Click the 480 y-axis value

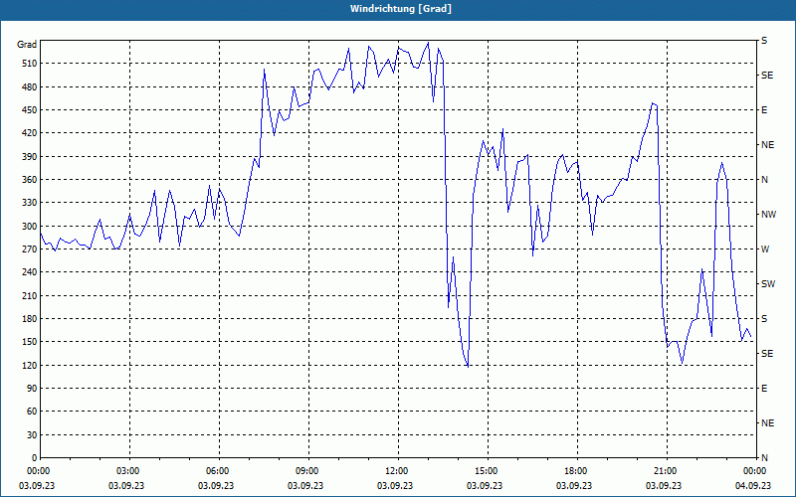(29, 87)
